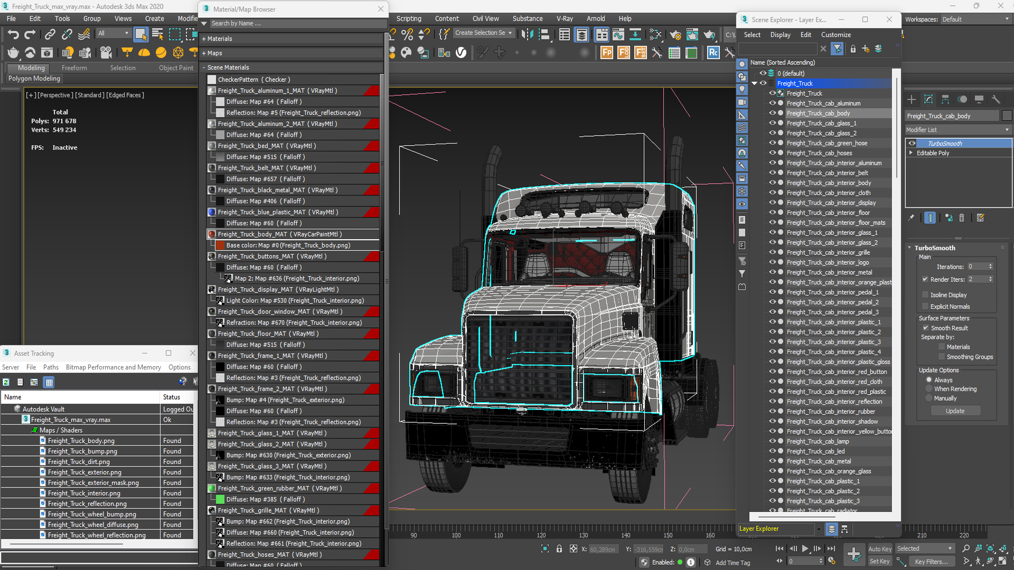
Task: Open Time Configuration clock icon
Action: pyautogui.click(x=832, y=561)
